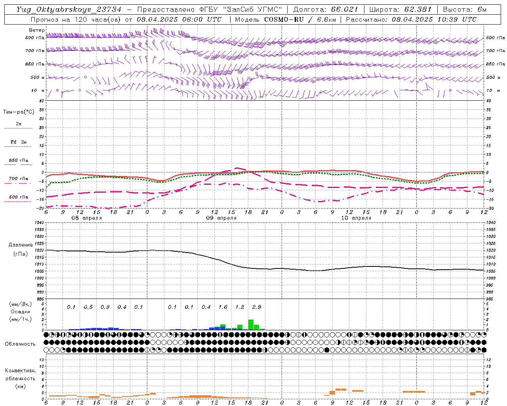The width and height of the screenshot is (507, 406).
Task: Click the station title Yug_Oktyabrskoye_23734
Action: coord(69,10)
